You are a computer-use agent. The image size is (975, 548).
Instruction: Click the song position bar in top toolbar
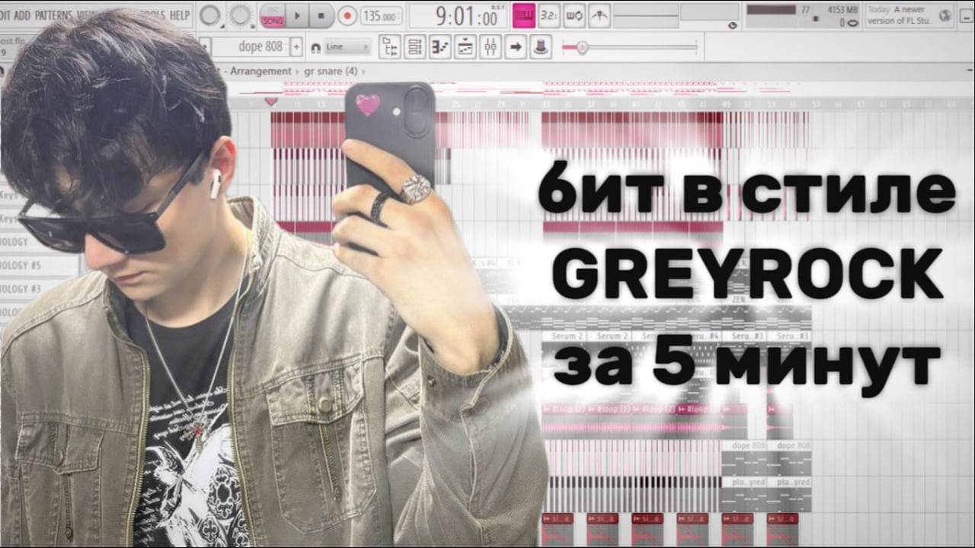646,15
